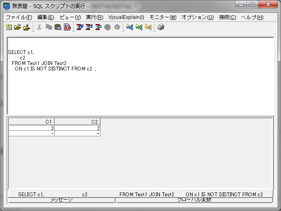Click the third hourglass run-selected icon

click(98, 27)
